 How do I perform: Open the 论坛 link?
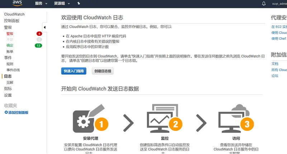tap(275, 76)
